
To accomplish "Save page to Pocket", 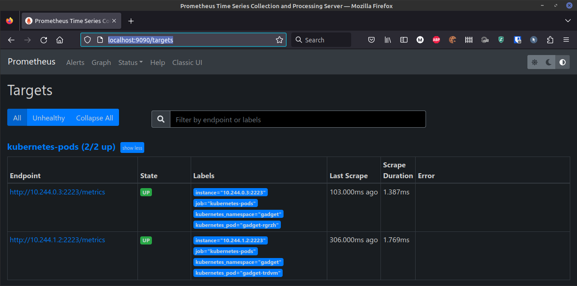I will click(371, 40).
